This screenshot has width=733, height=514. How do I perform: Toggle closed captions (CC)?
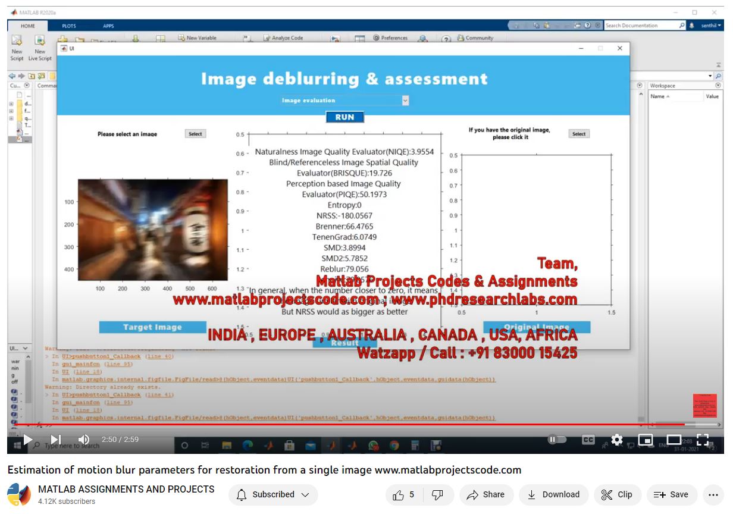click(x=588, y=440)
